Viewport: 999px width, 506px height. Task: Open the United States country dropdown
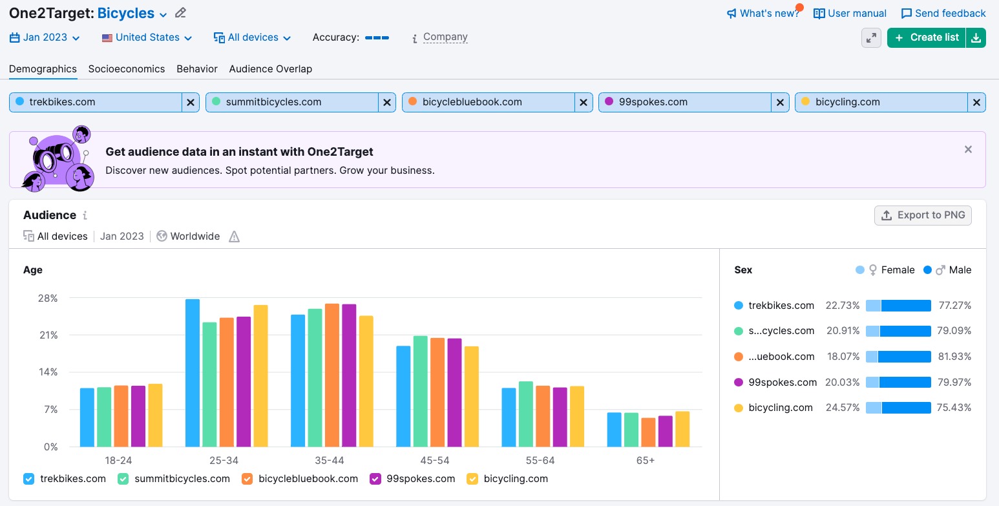(x=147, y=37)
